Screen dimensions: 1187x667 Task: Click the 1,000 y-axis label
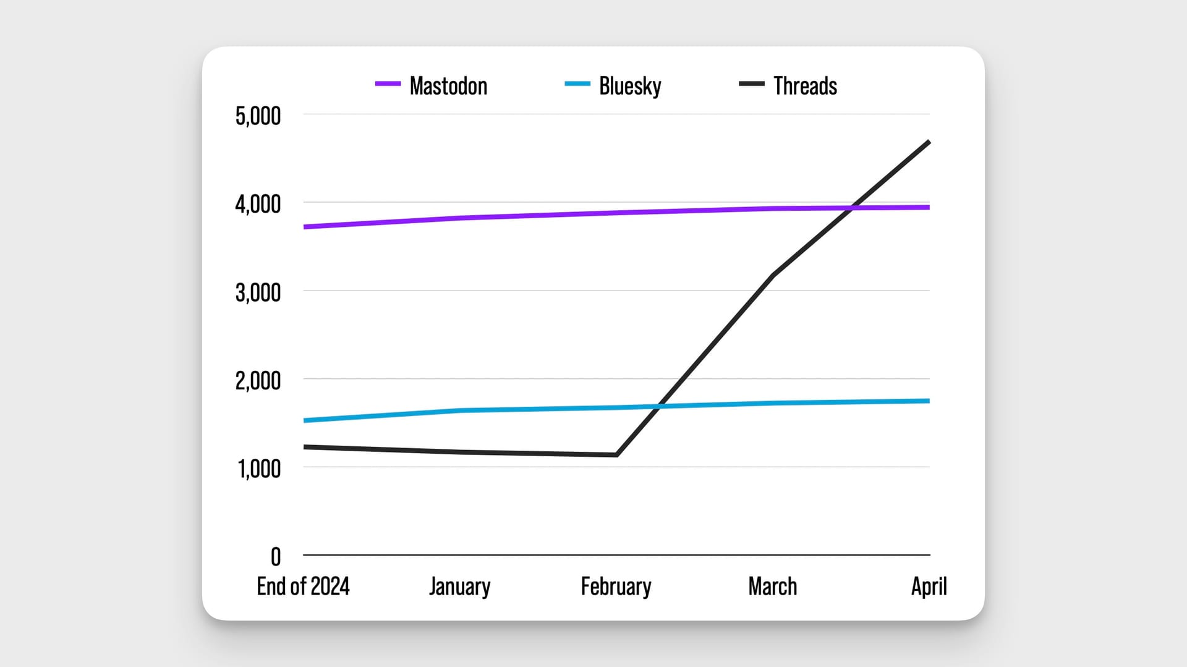[259, 469]
